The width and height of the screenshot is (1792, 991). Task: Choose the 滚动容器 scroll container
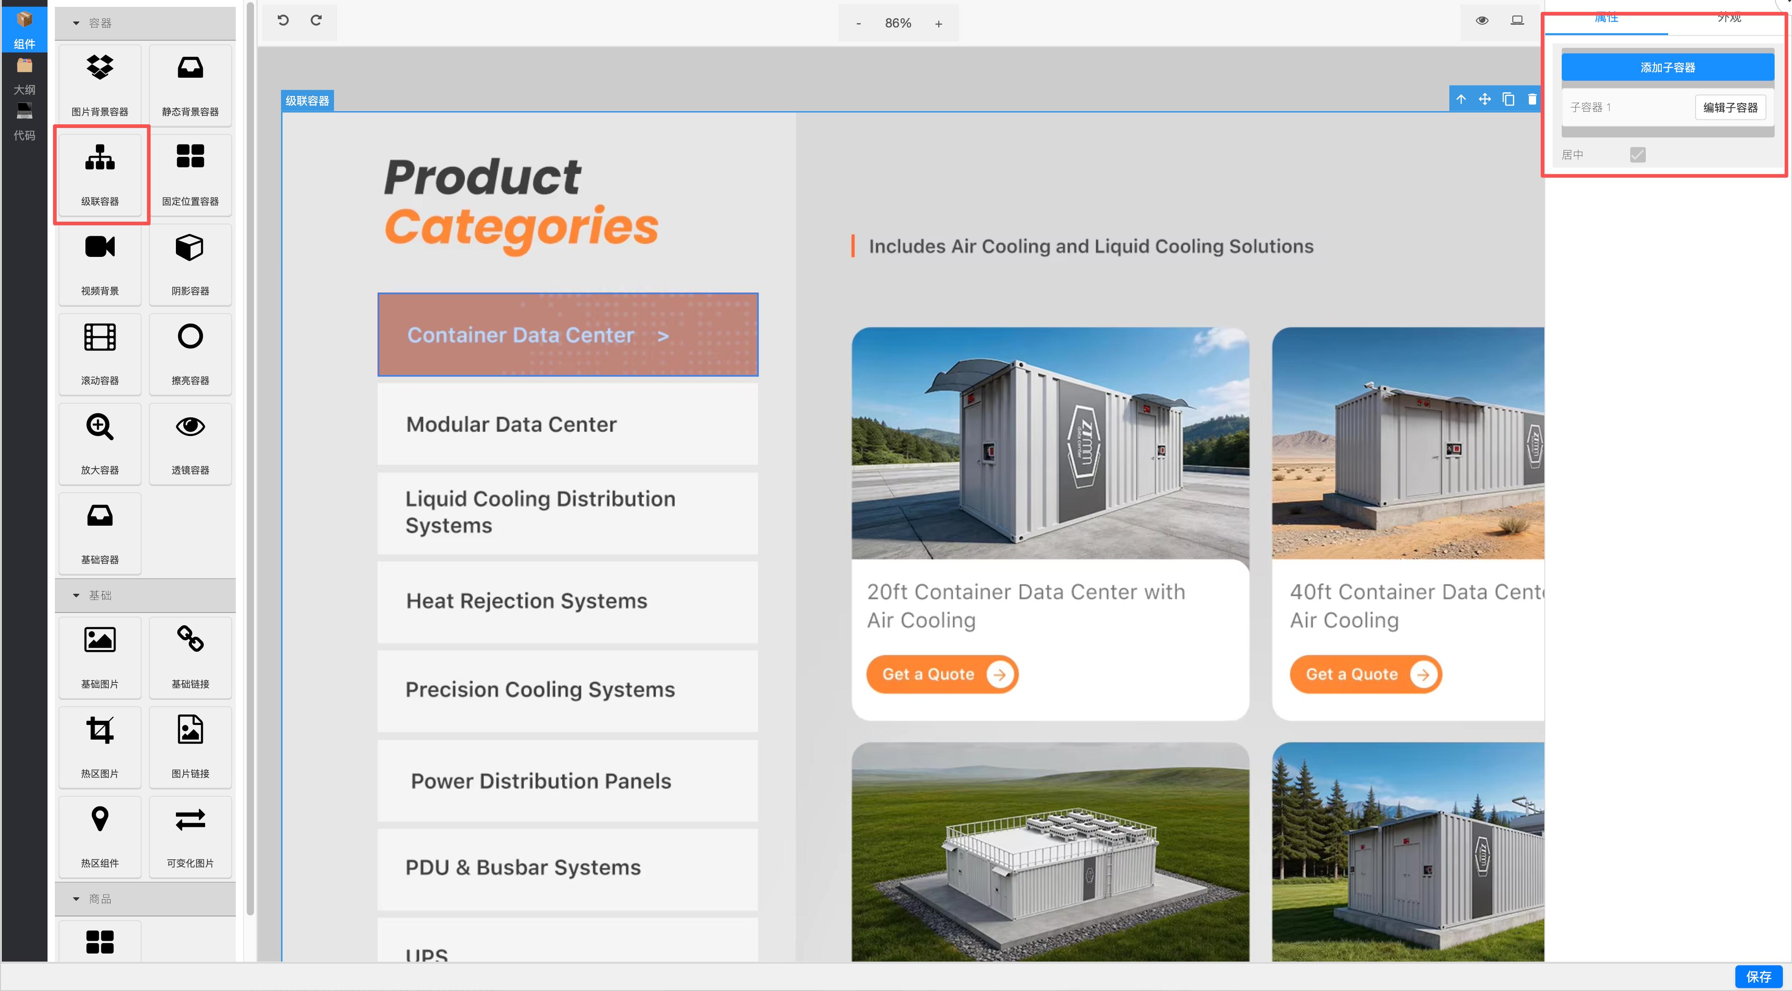100,354
